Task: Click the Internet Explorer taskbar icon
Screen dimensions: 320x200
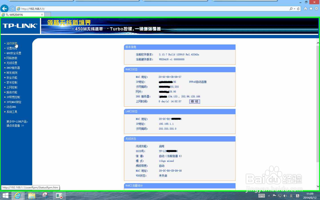Action: (x=18, y=196)
